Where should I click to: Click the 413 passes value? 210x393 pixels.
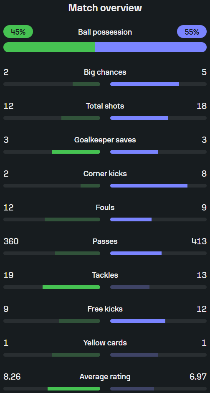click(199, 241)
